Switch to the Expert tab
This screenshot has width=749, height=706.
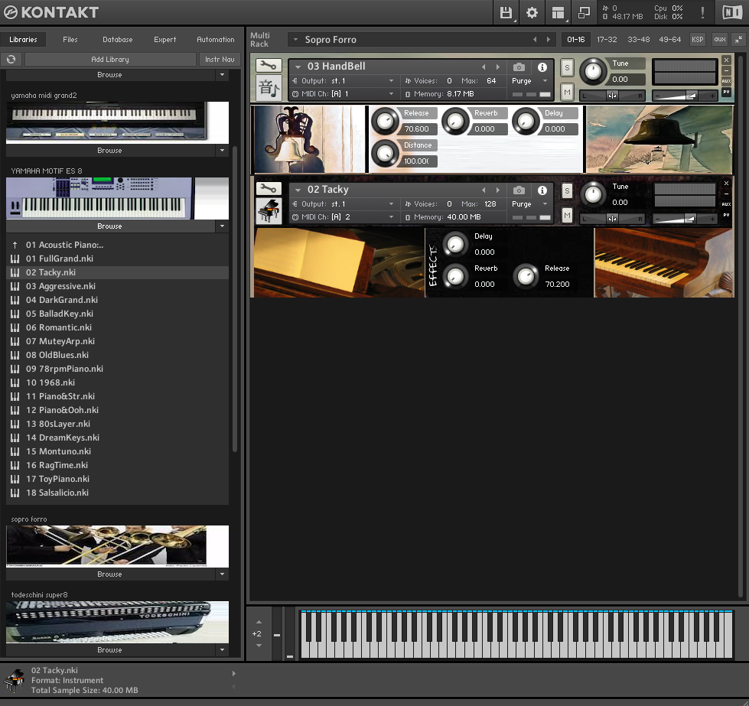coord(164,40)
